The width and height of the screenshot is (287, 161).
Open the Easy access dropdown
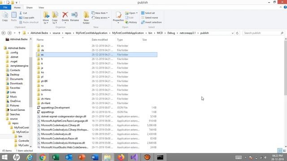click(x=100, y=18)
